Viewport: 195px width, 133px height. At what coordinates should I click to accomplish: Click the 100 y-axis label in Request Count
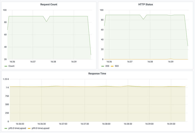point(5,10)
